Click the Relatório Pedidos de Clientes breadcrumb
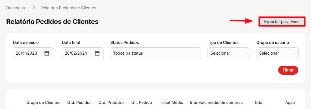The height and width of the screenshot is (109, 311). [69, 8]
